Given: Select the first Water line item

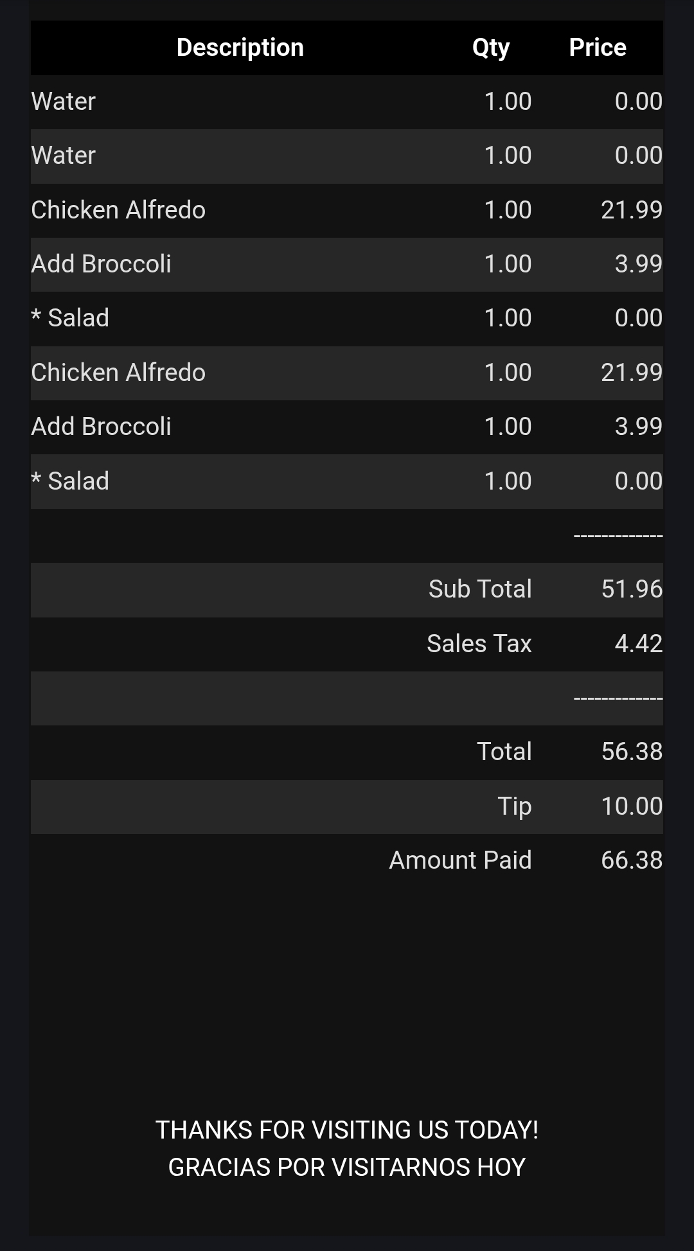Looking at the screenshot, I should point(64,102).
